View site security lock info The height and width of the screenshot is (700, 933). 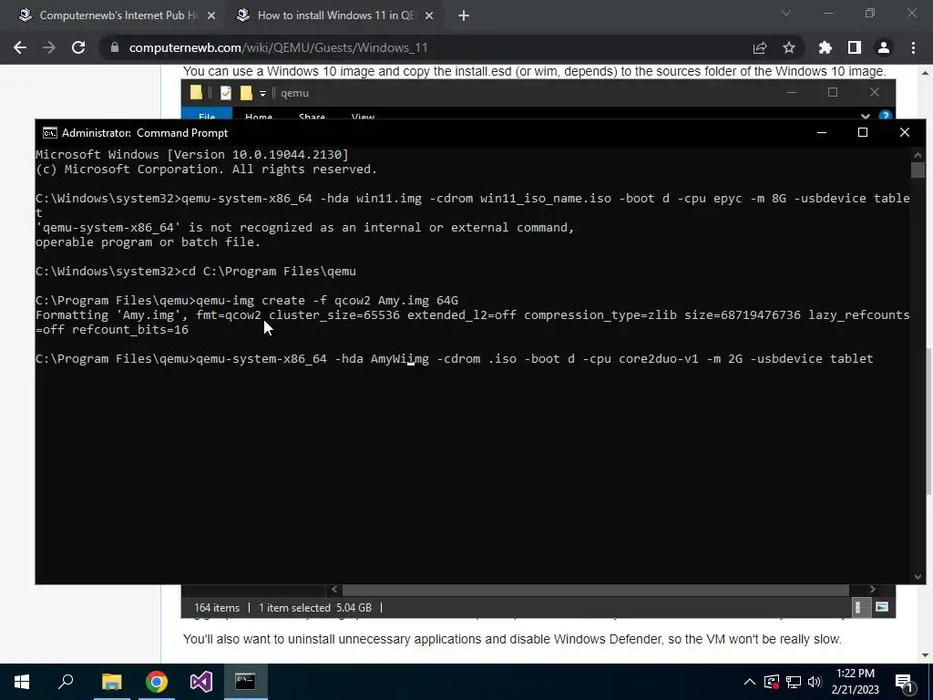point(115,47)
